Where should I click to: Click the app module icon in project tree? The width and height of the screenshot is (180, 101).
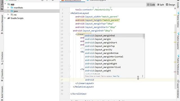coord(9,4)
